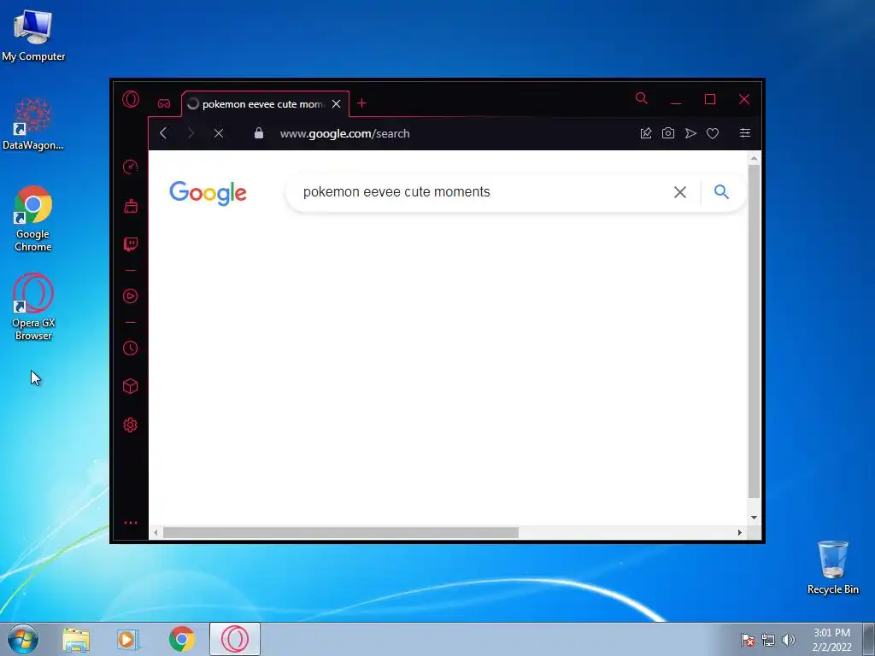Click address bar showing www.google.com/search
This screenshot has width=875, height=656.
click(345, 133)
